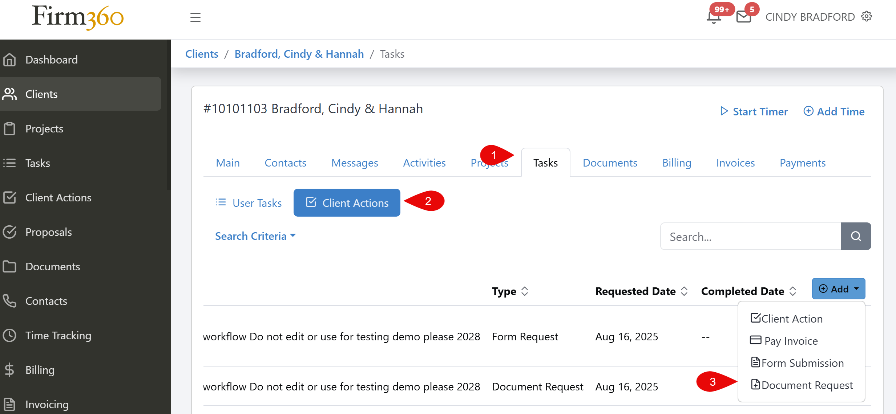Collapse the sidebar with the hamburger toggle

pos(195,17)
